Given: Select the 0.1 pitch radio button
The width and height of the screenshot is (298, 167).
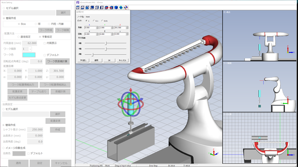Looking at the screenshot, I should pos(94,21).
